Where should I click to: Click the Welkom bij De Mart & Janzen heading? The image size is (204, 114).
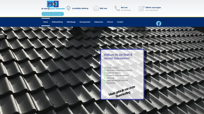pos(118,56)
